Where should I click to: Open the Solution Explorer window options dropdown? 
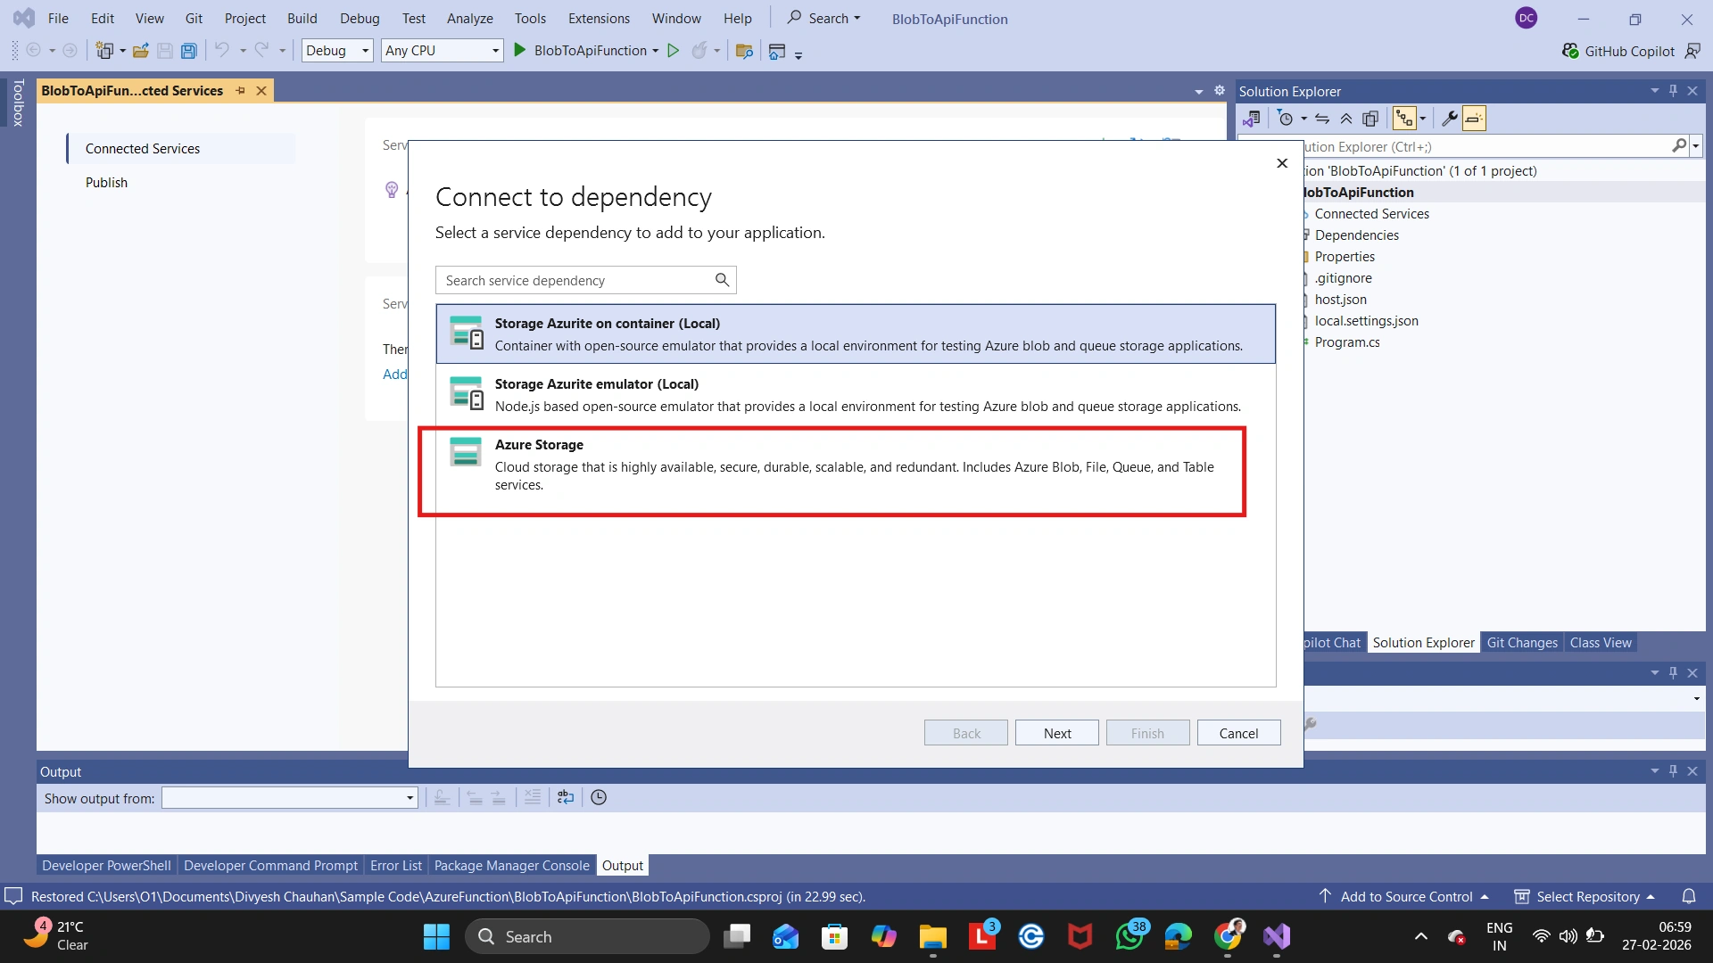[x=1654, y=90]
